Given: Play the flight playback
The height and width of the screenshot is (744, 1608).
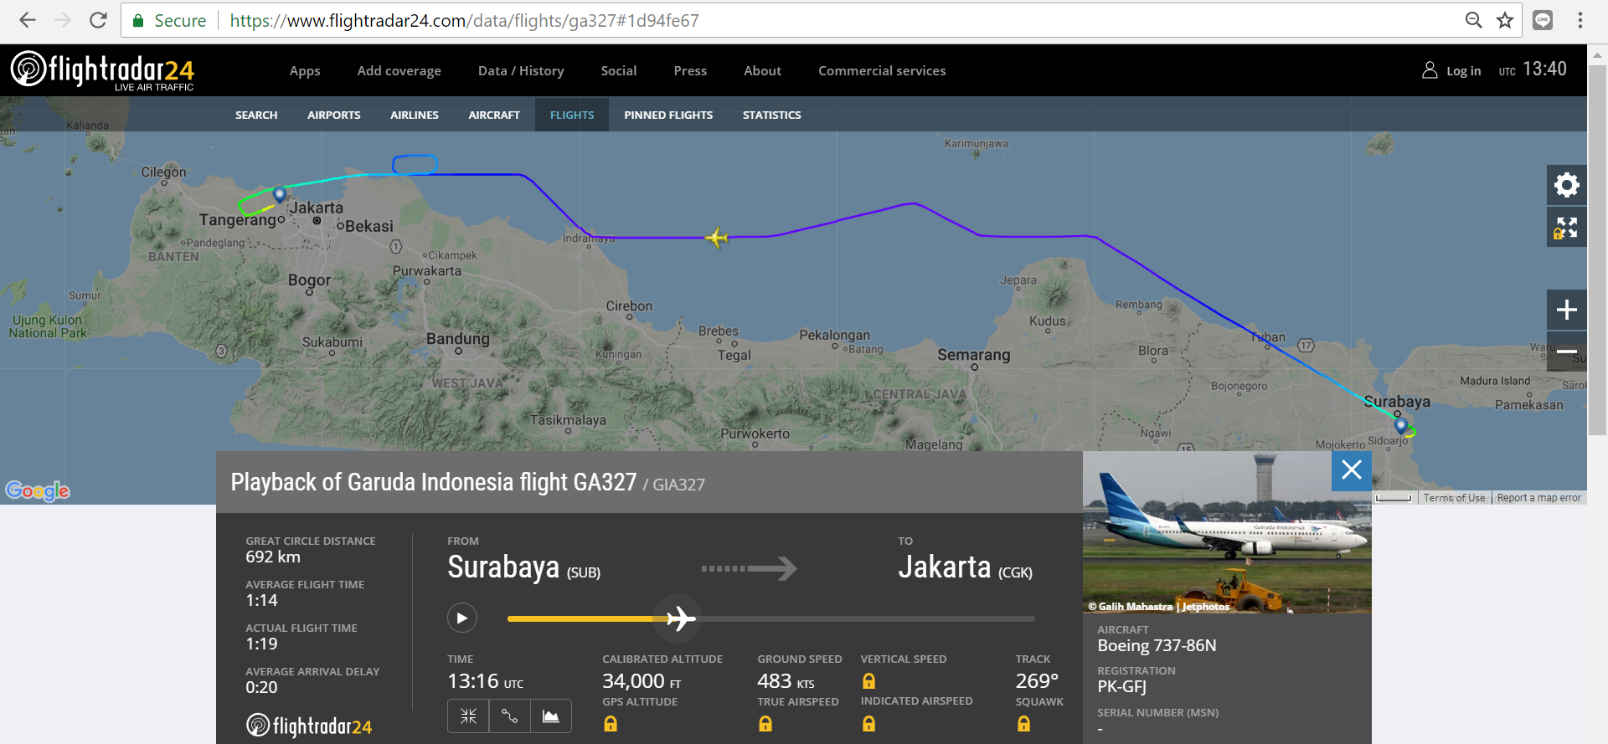Looking at the screenshot, I should pos(462,618).
